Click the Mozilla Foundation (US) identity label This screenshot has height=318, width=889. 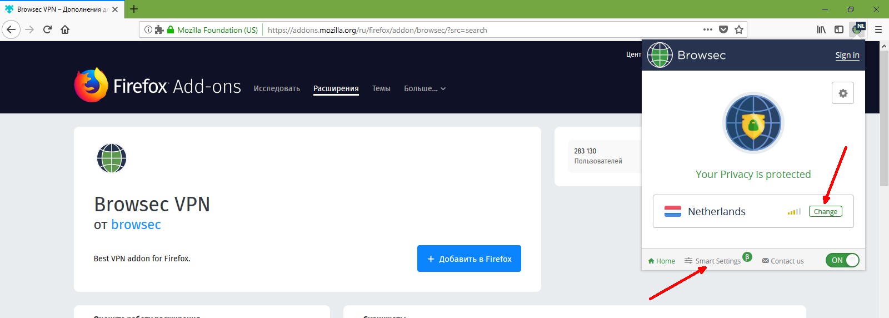click(217, 30)
